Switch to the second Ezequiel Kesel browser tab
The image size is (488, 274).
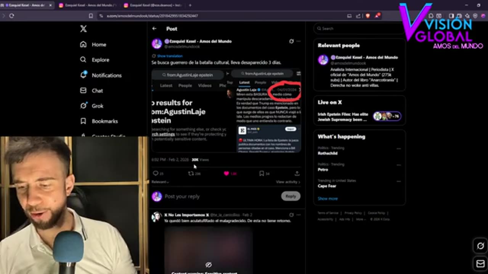click(88, 5)
